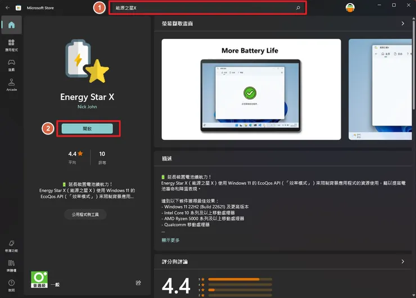Click the AMD Ryzen 5000 requirement line
The width and height of the screenshot is (416, 298).
(x=203, y=219)
